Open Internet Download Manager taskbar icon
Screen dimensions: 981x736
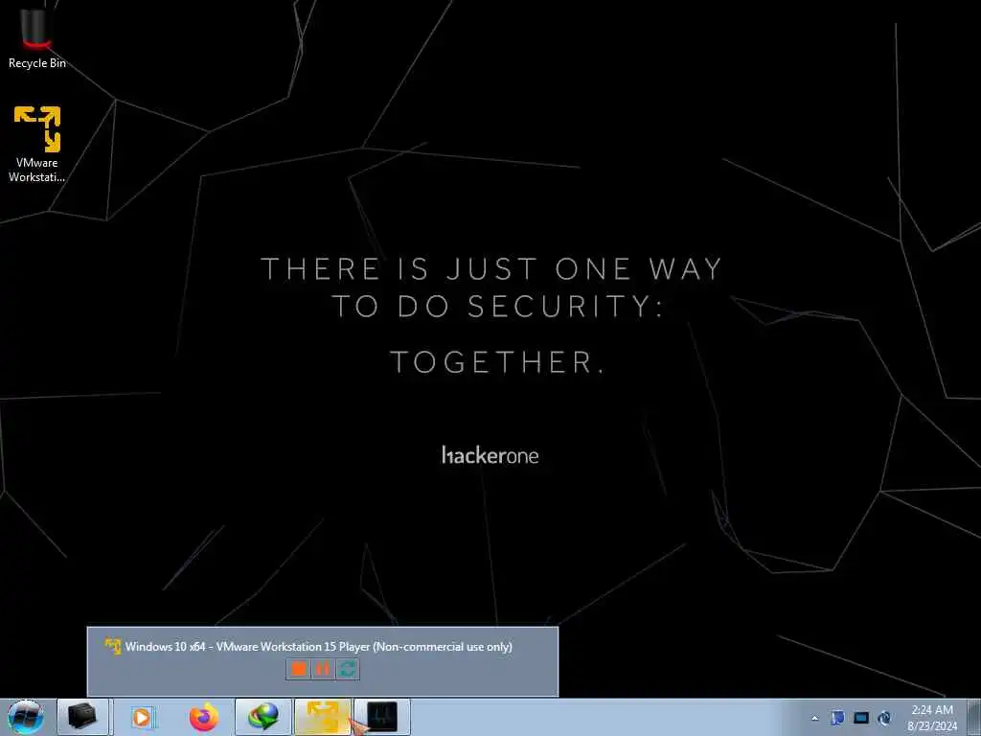(262, 717)
